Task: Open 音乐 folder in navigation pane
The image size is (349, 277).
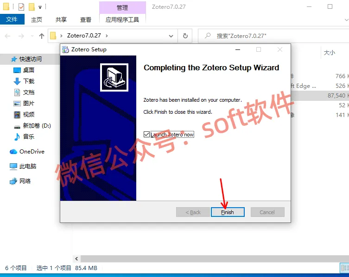Action: [28, 137]
